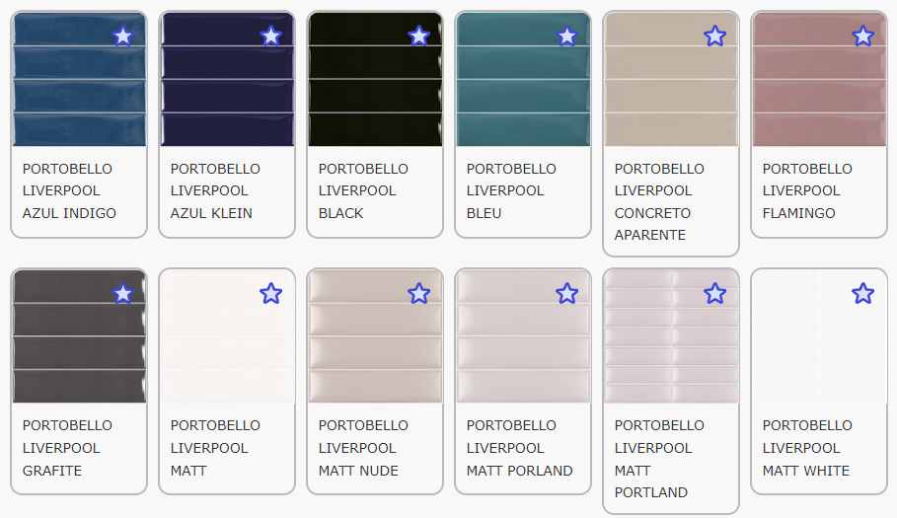Image resolution: width=897 pixels, height=518 pixels.
Task: Toggle favorite star on Matt Porland tile
Action: coord(566,294)
